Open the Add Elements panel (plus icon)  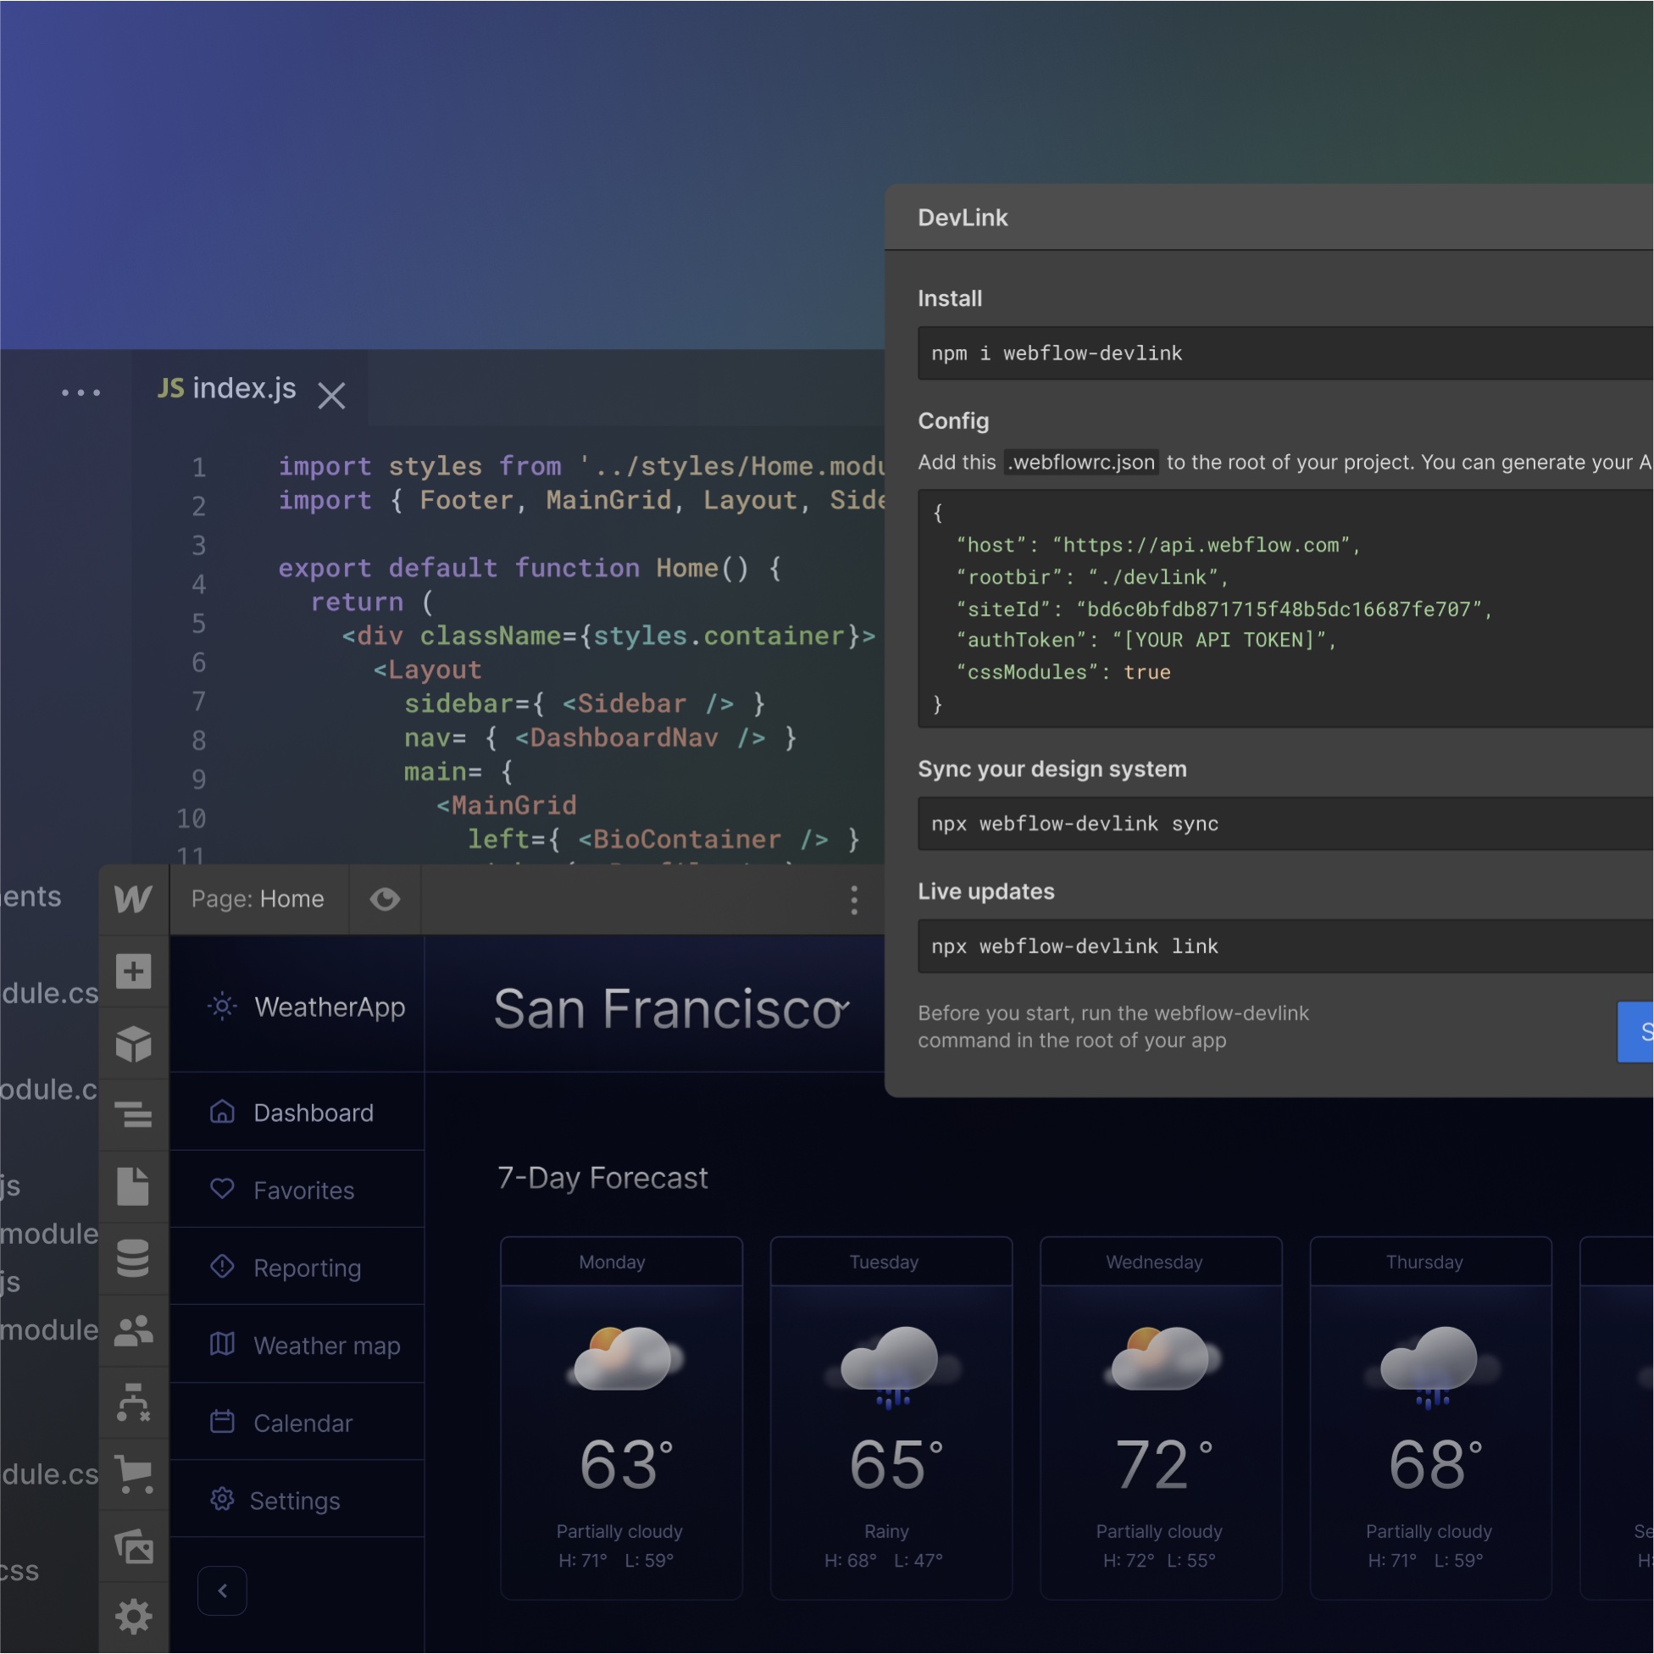coord(134,971)
